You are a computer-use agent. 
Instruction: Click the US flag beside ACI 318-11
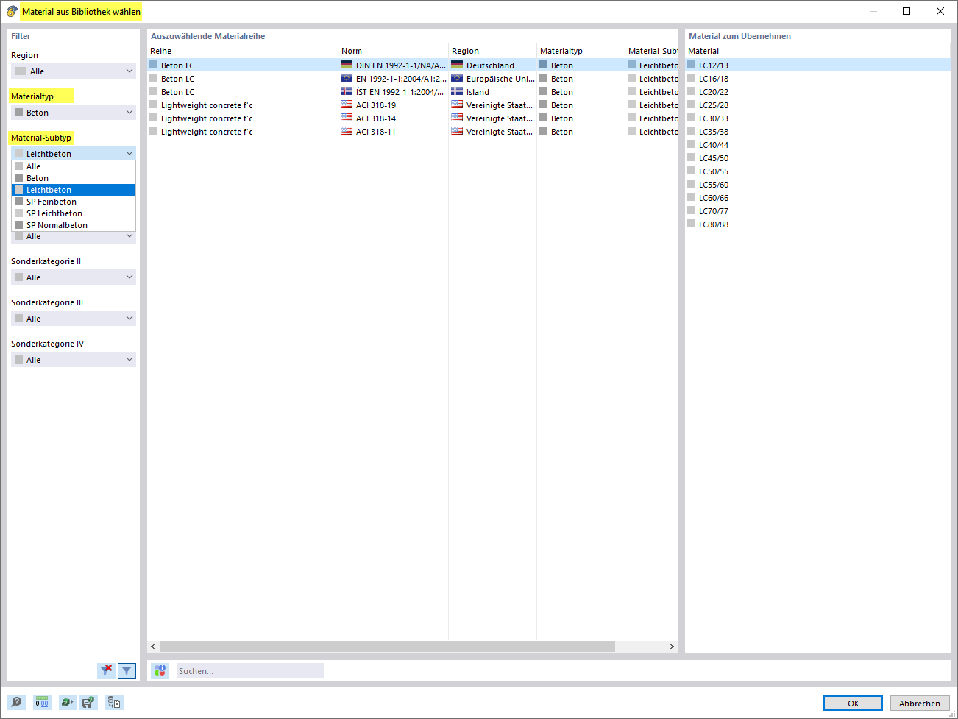[x=347, y=131]
